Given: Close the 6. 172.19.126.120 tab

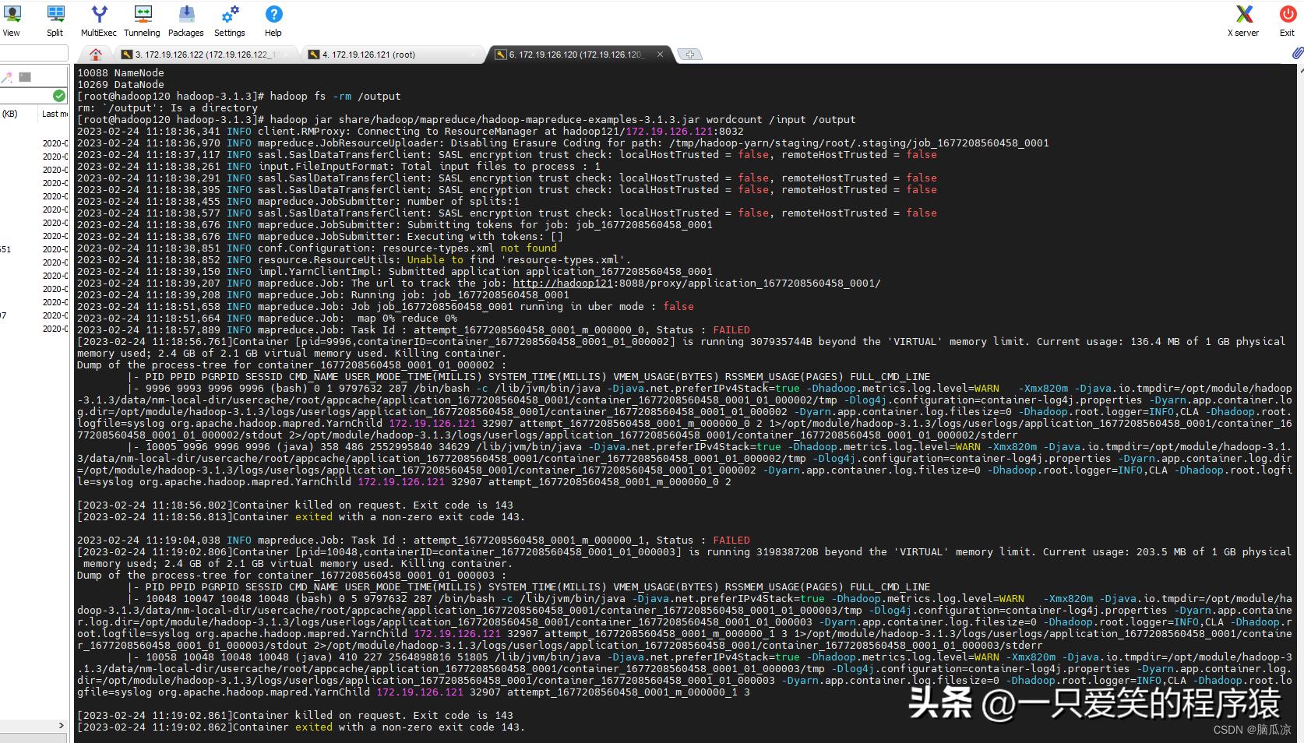Looking at the screenshot, I should (x=660, y=55).
